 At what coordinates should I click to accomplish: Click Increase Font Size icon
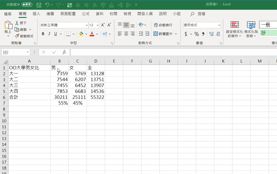tap(103, 25)
